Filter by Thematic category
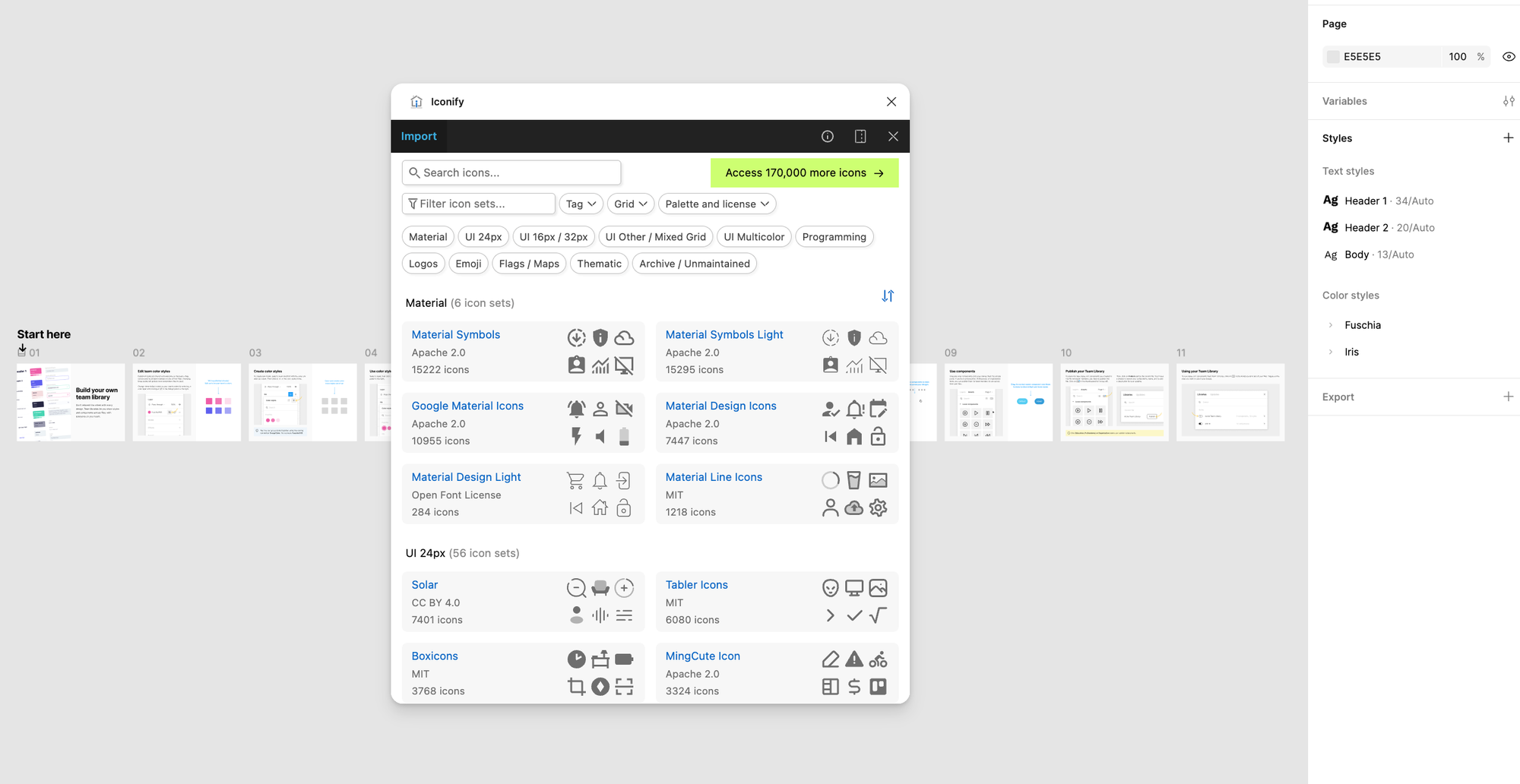Image resolution: width=1520 pixels, height=784 pixels. (599, 264)
